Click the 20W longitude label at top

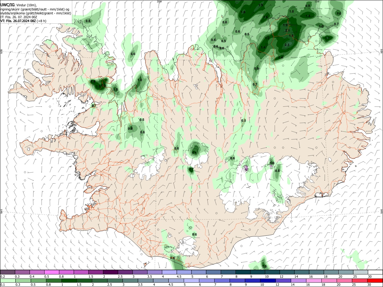[159, 1]
